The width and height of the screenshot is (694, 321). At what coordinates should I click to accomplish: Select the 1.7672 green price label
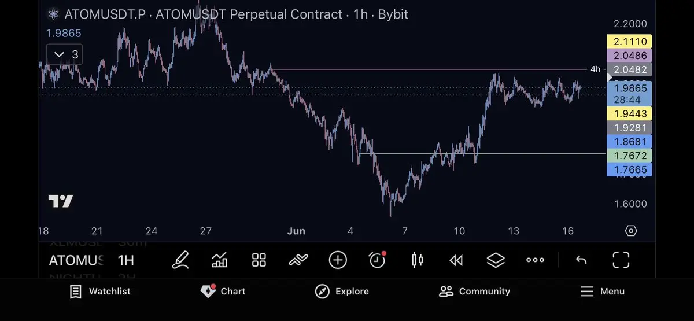pyautogui.click(x=629, y=156)
